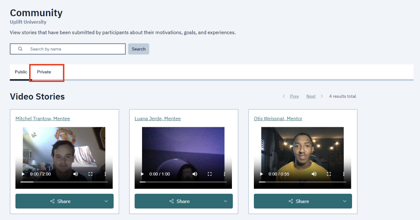Click the Search button

138,49
